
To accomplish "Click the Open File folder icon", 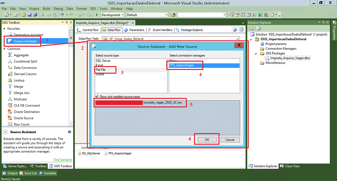I will pyautogui.click(x=24, y=15).
